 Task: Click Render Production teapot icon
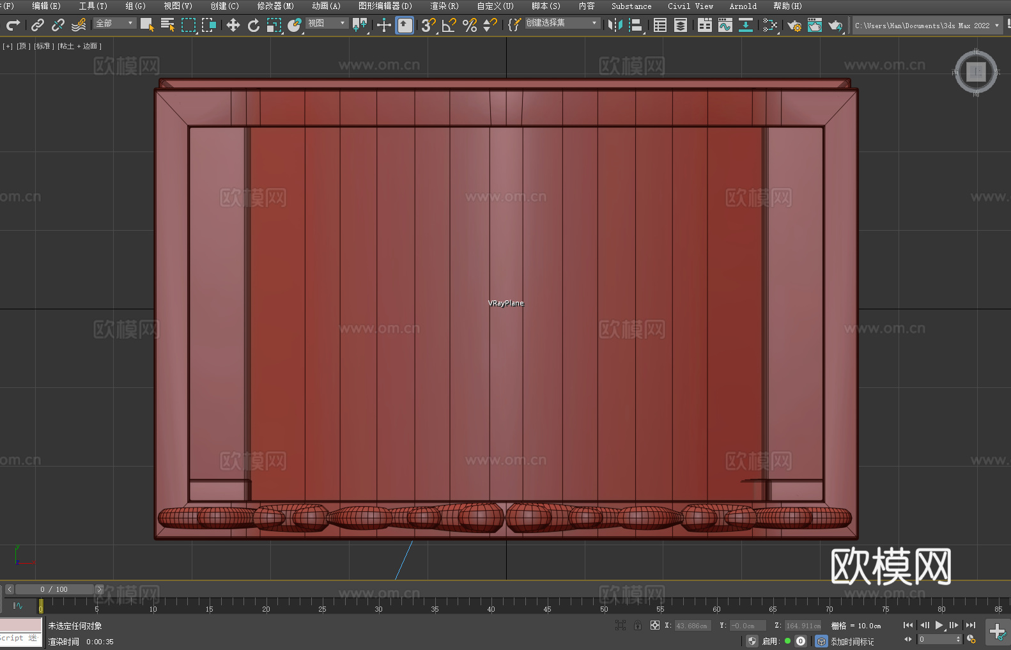(x=835, y=25)
